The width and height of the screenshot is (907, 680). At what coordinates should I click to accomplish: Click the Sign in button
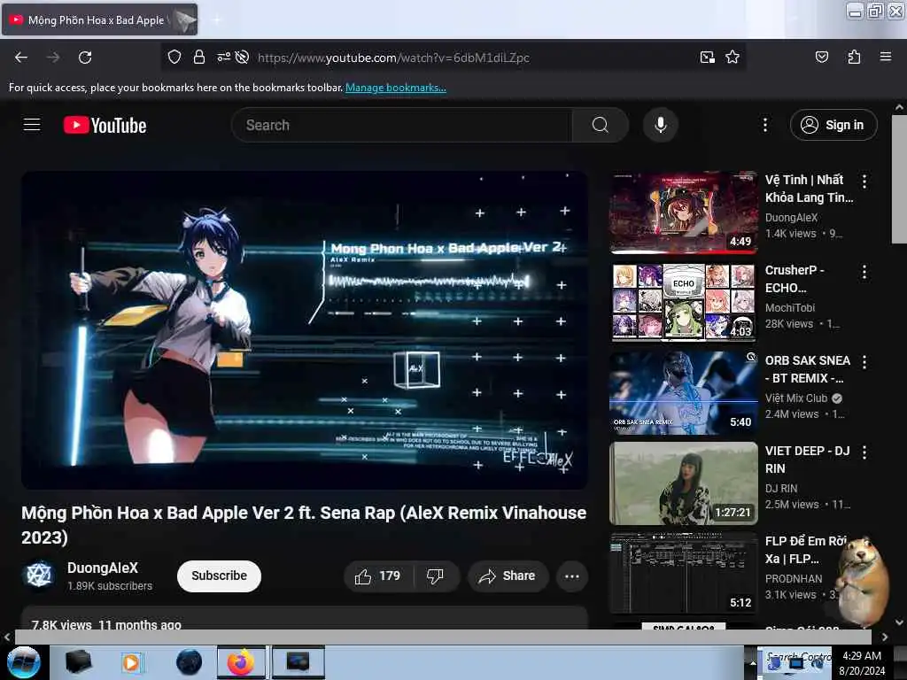[x=833, y=125]
